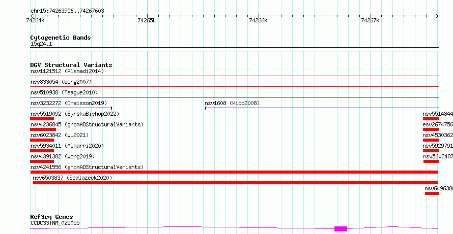
Task: Click the nsv649638 label below Sedlazeck2020 bar
Action: [x=439, y=188]
